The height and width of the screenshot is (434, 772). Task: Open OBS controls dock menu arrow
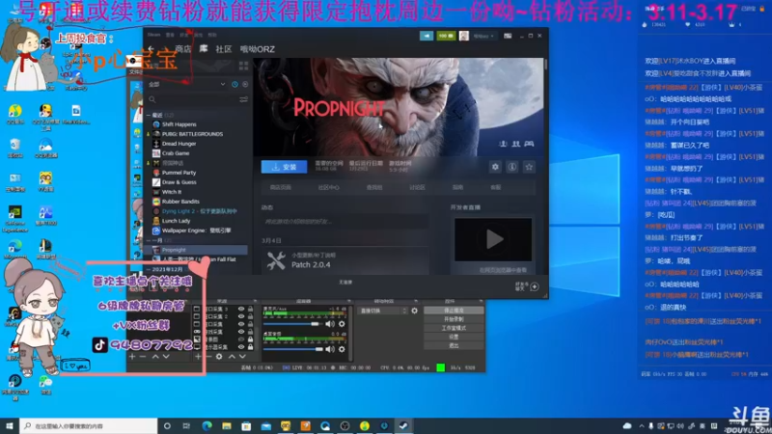[x=481, y=301]
